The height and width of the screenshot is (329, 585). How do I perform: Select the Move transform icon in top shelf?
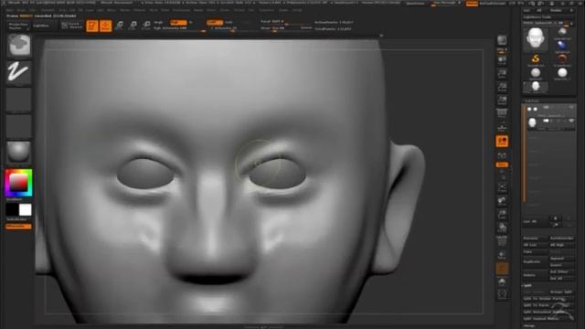120,26
